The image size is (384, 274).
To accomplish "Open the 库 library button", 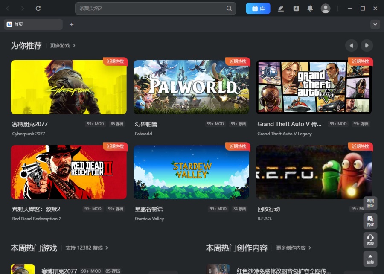I will coord(258,9).
